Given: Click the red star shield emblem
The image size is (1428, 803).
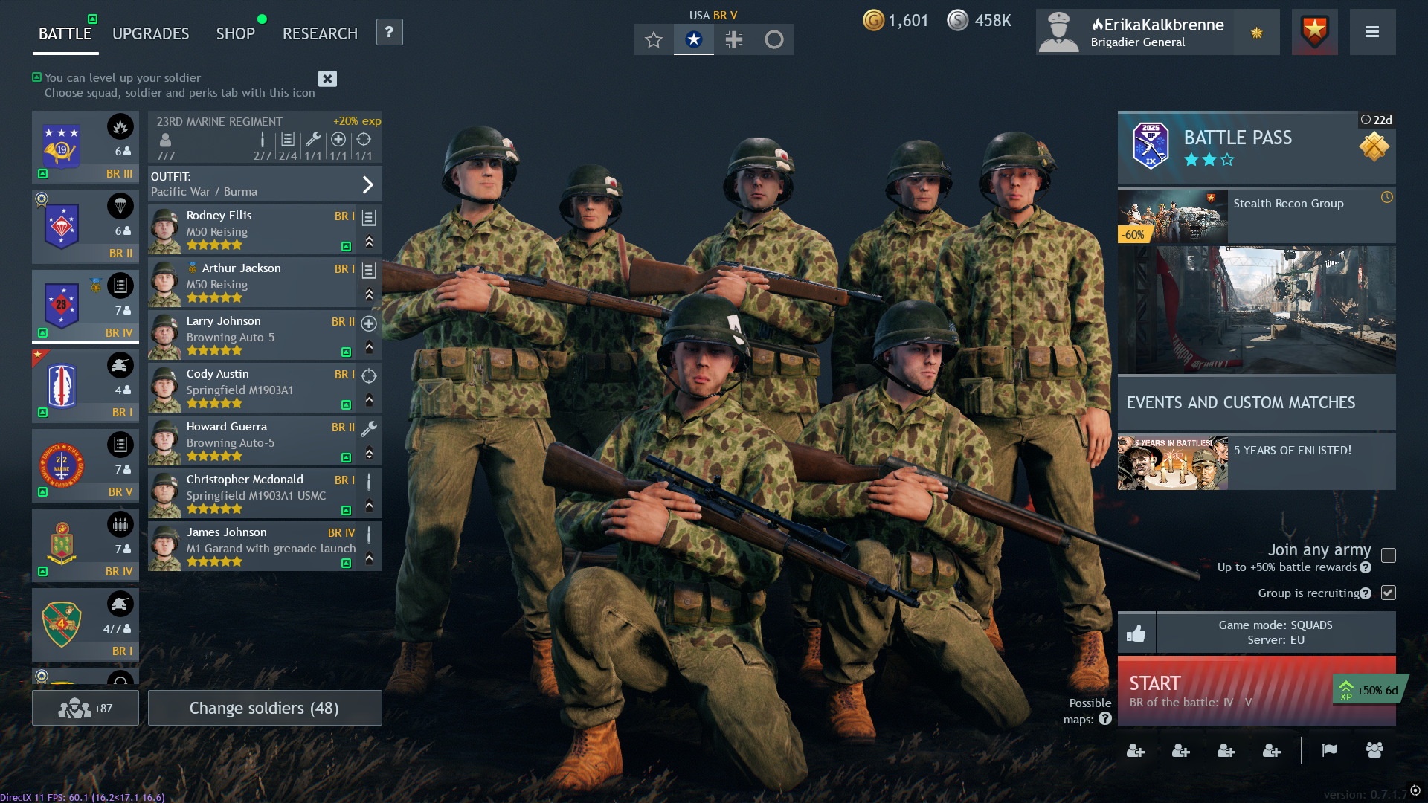Looking at the screenshot, I should click(x=1314, y=32).
